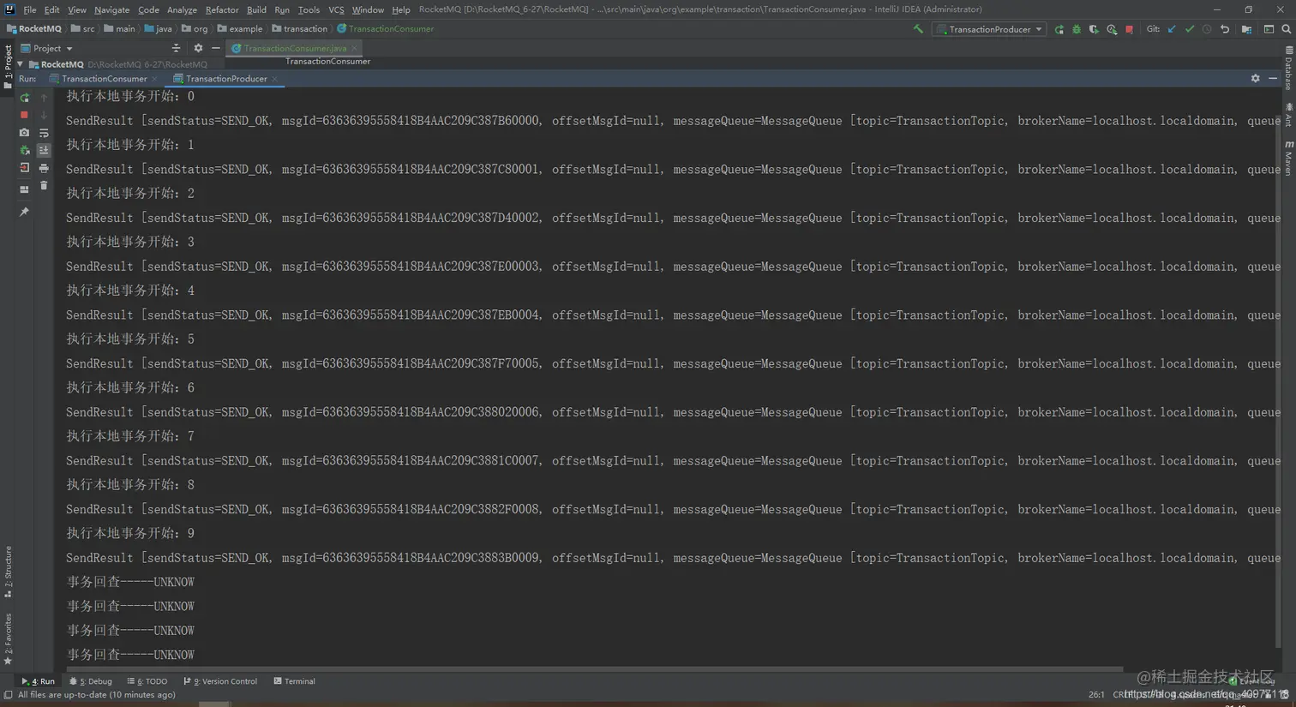Toggle the 1: Project side panel

point(8,67)
